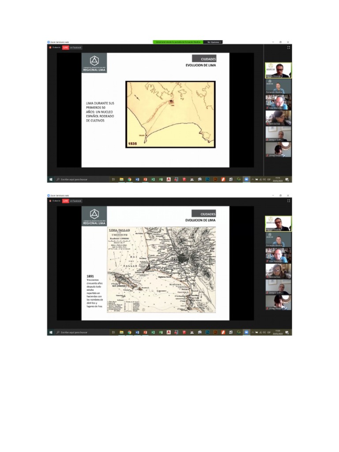Click the red LIVE badge above the 1891 slide
This screenshot has width=339, height=452.
(65, 201)
